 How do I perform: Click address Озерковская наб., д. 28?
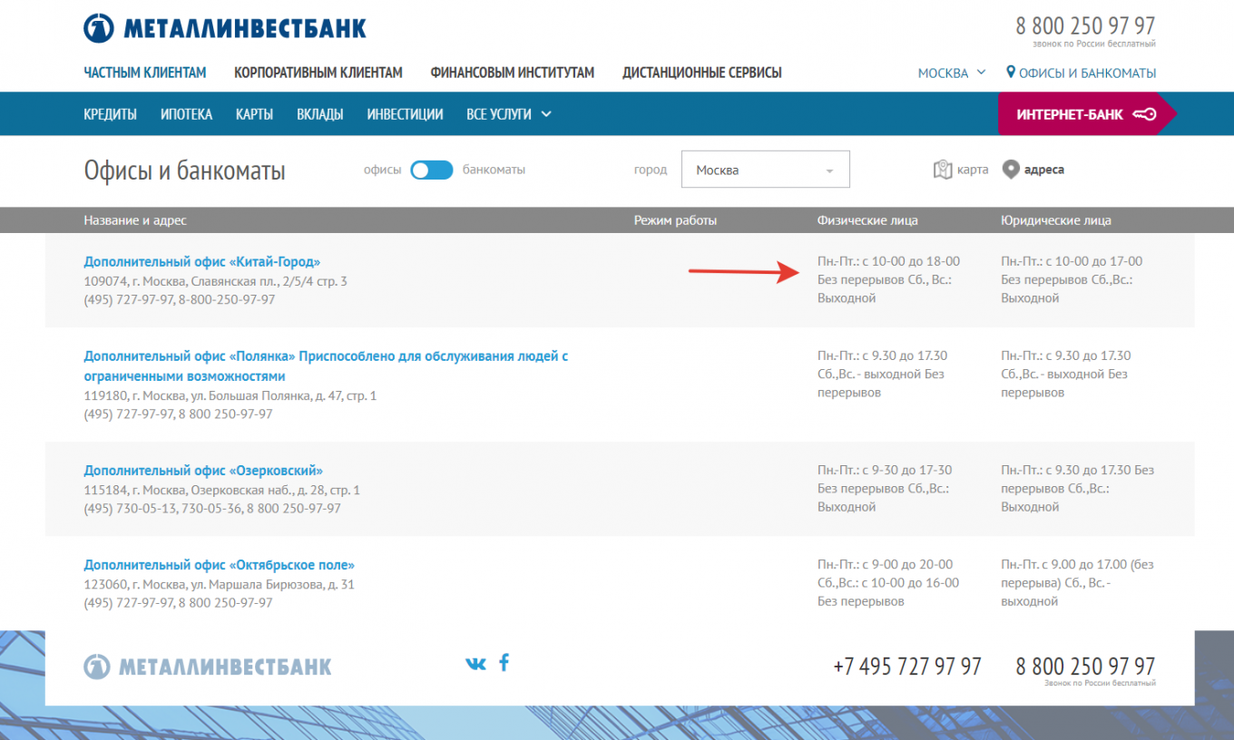coord(260,490)
